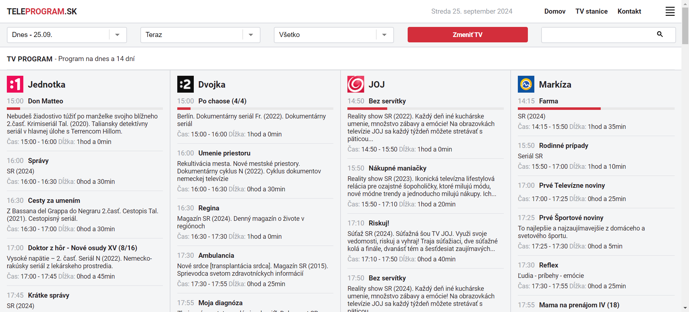This screenshot has width=689, height=312.
Task: Click the page scrollbar down arrow
Action: click(x=685, y=308)
